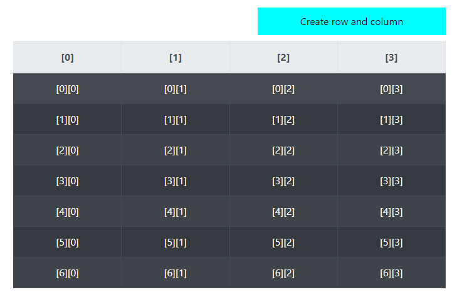Select column header [0]
462x297 pixels.
pyautogui.click(x=67, y=58)
